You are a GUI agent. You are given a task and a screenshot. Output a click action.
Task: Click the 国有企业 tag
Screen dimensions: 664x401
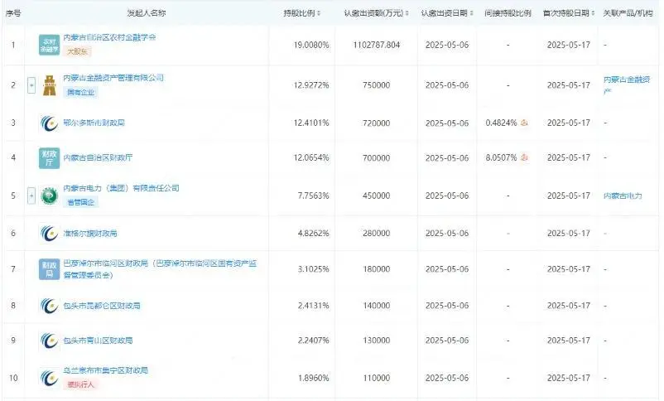[81, 92]
